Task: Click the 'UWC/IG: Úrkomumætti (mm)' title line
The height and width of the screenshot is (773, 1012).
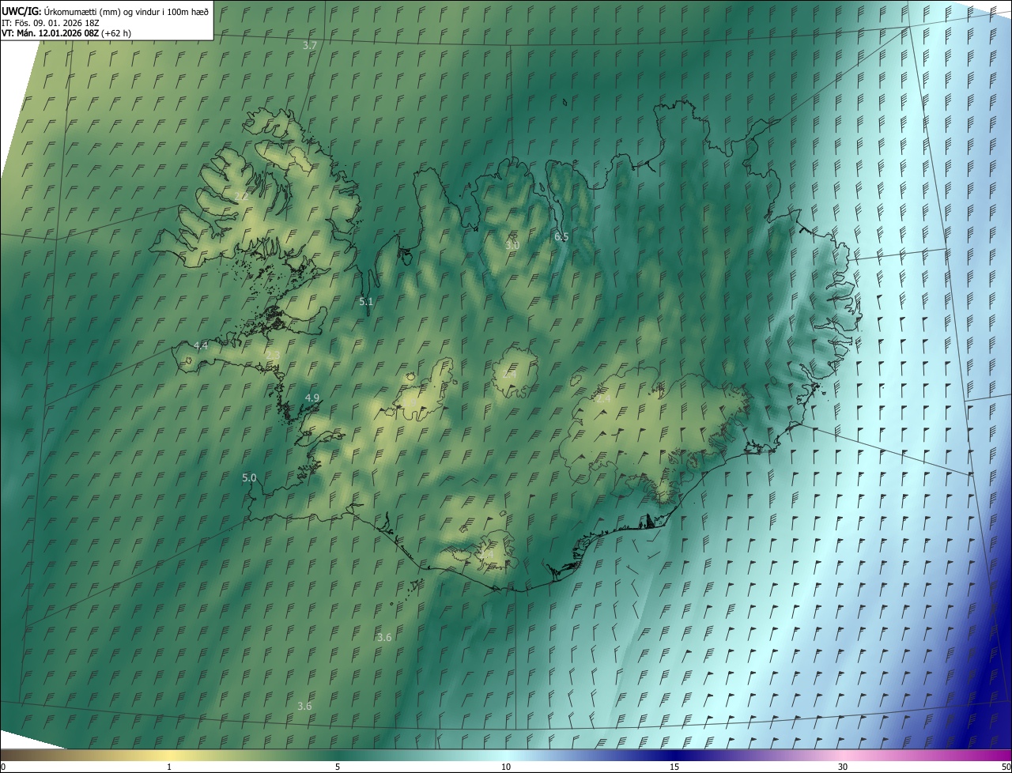Action: 105,11
